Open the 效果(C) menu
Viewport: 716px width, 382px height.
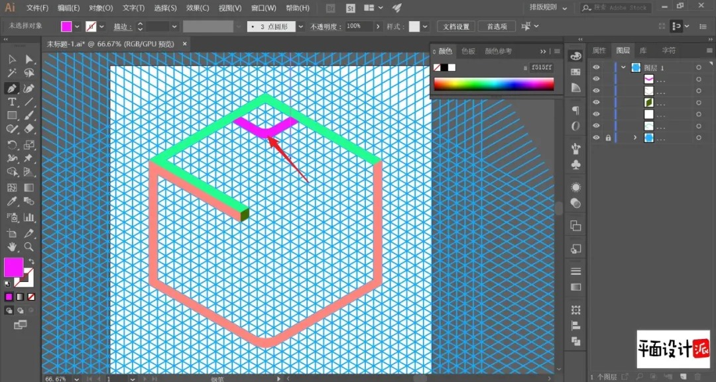[198, 8]
